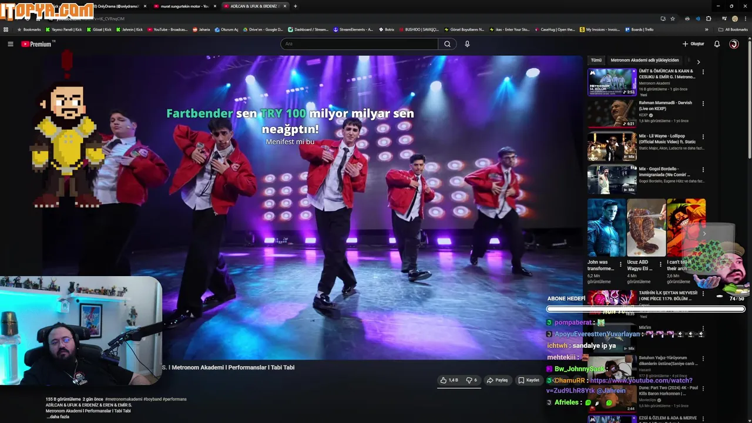Open the All Bookmarks folder
Viewport: 752px width, 423px height.
(733, 29)
